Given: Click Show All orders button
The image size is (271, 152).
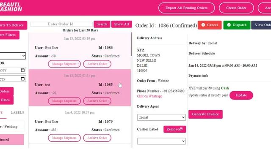Looking at the screenshot, I should (122, 24).
